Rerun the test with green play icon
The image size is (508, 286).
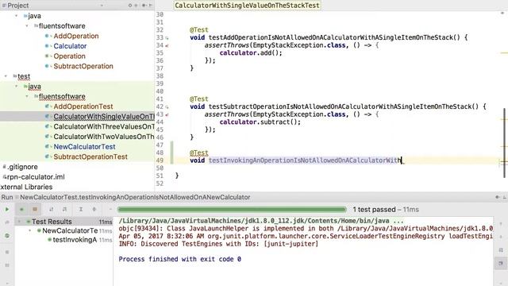[7, 210]
